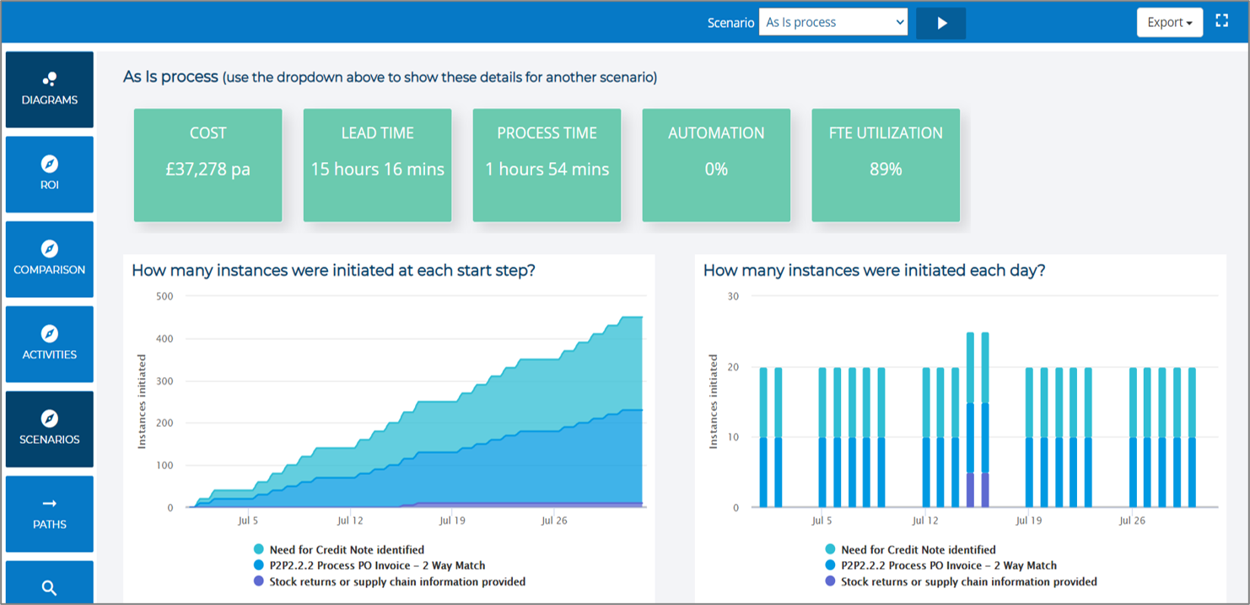Toggle Need for Credit Note series in start-step legend

pos(347,549)
